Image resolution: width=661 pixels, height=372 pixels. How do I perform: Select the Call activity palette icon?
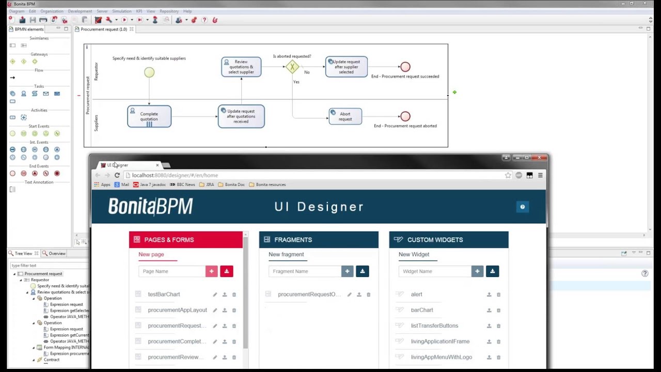pyautogui.click(x=12, y=117)
